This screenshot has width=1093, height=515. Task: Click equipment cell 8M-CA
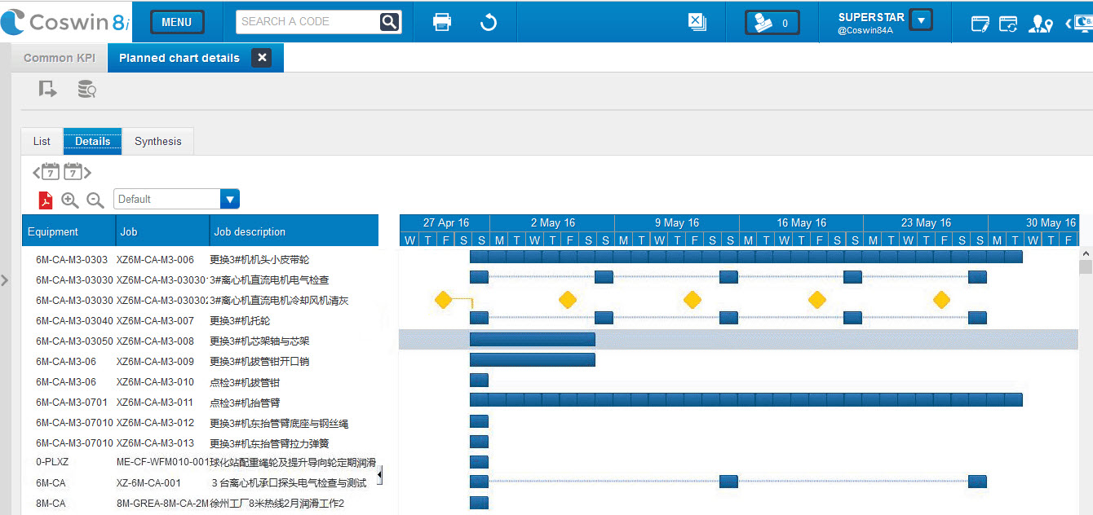[x=51, y=504]
